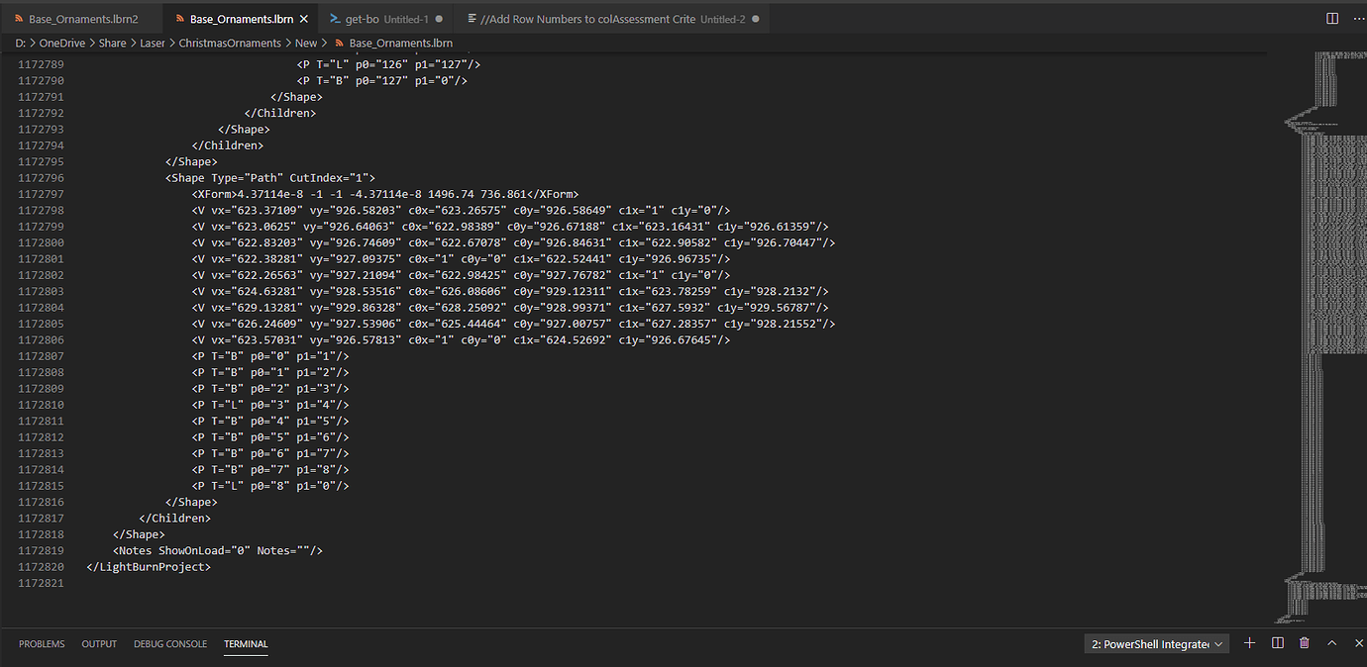The height and width of the screenshot is (667, 1367).
Task: Open the PROBLEMS panel tab
Action: [42, 644]
